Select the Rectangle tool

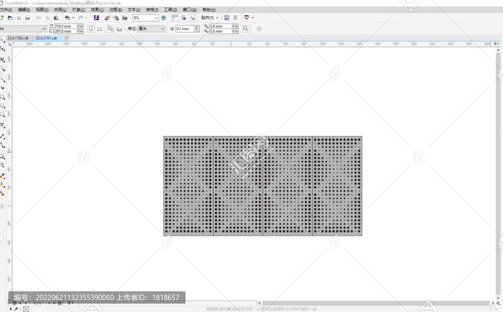2,97
